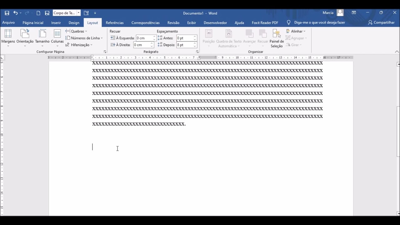Open the Orientação page menu
This screenshot has width=400, height=225.
[x=25, y=38]
